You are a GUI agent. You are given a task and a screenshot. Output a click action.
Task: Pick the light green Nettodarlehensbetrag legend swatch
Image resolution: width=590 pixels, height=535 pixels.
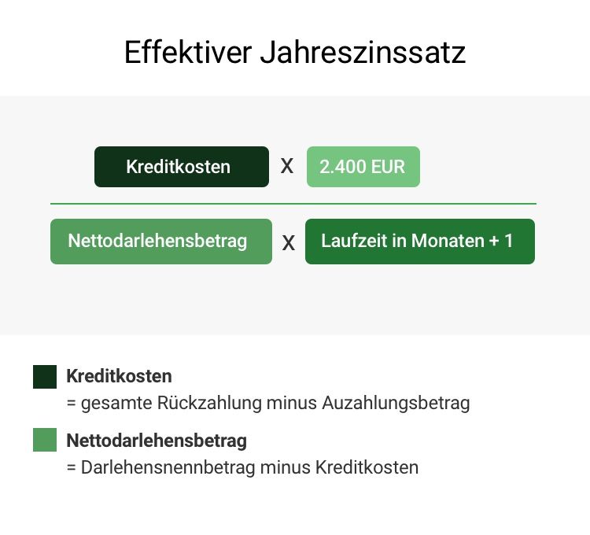click(45, 440)
